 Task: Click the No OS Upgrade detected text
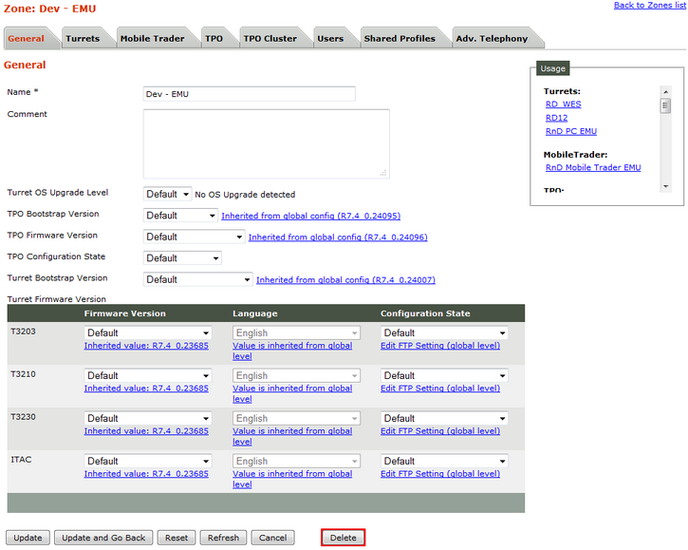245,195
